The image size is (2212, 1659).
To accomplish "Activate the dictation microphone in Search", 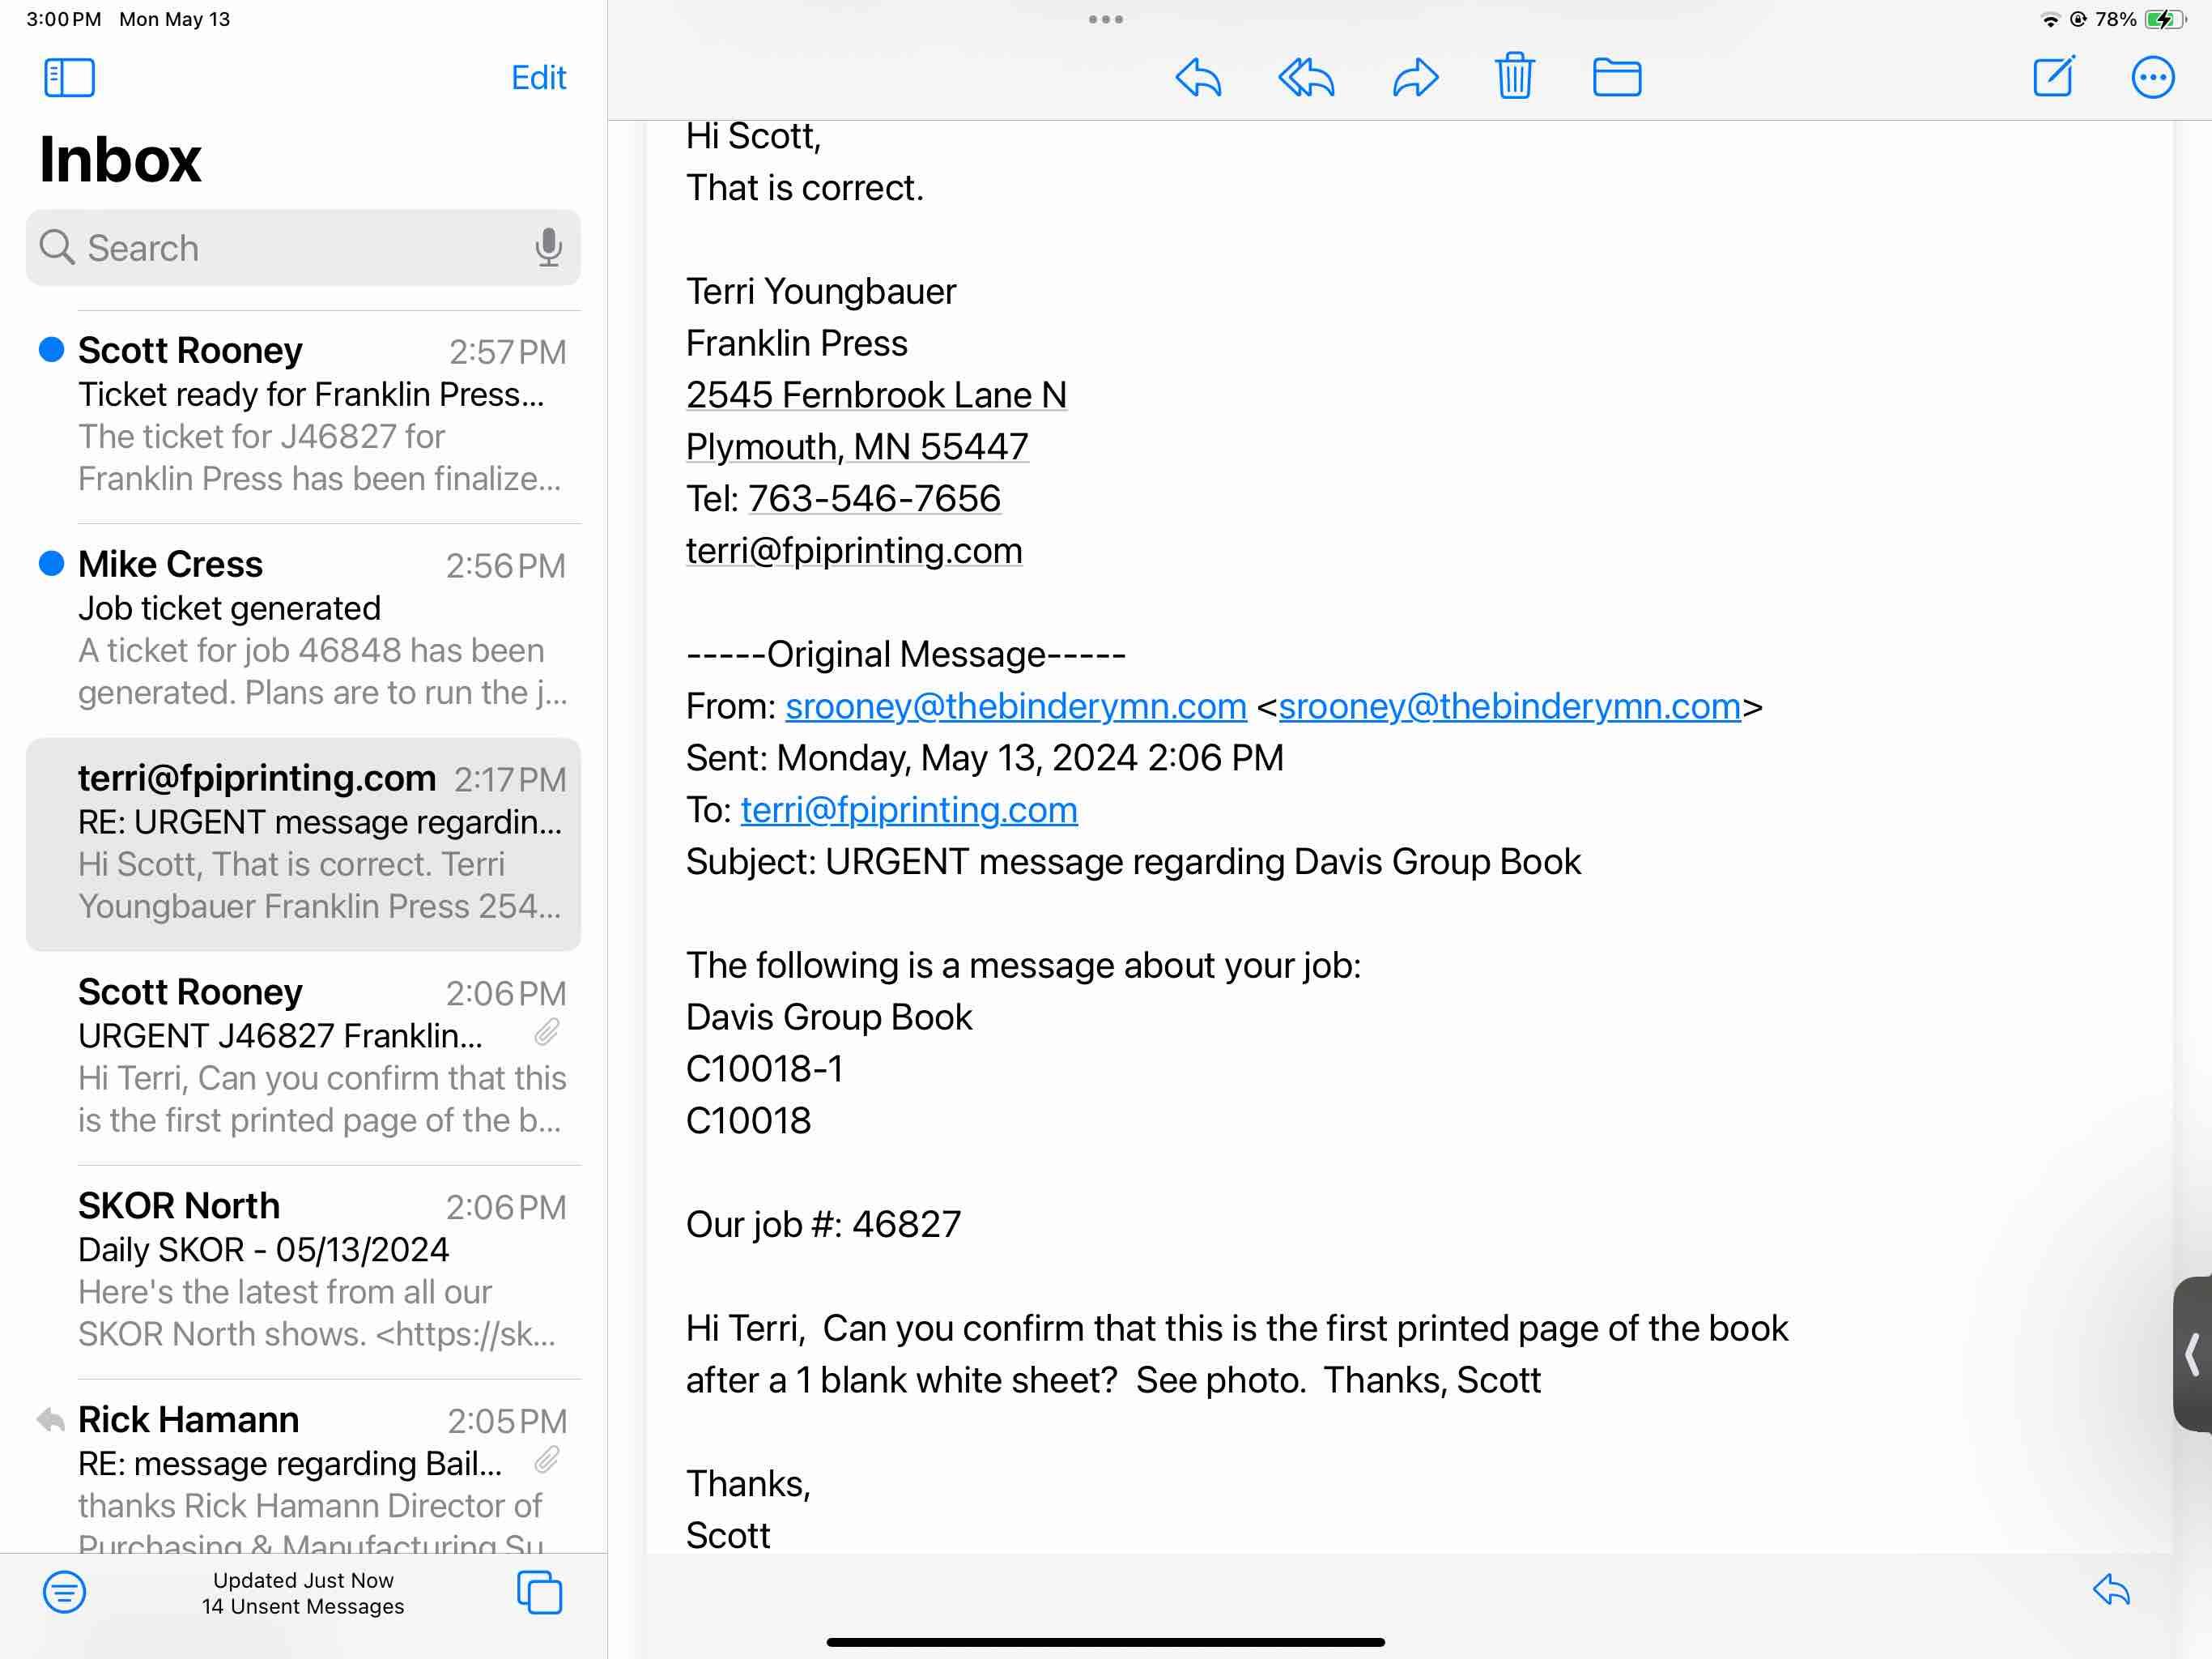I will click(548, 247).
